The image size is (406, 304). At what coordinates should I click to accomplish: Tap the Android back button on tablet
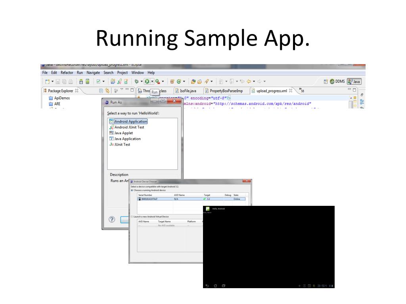pyautogui.click(x=207, y=286)
